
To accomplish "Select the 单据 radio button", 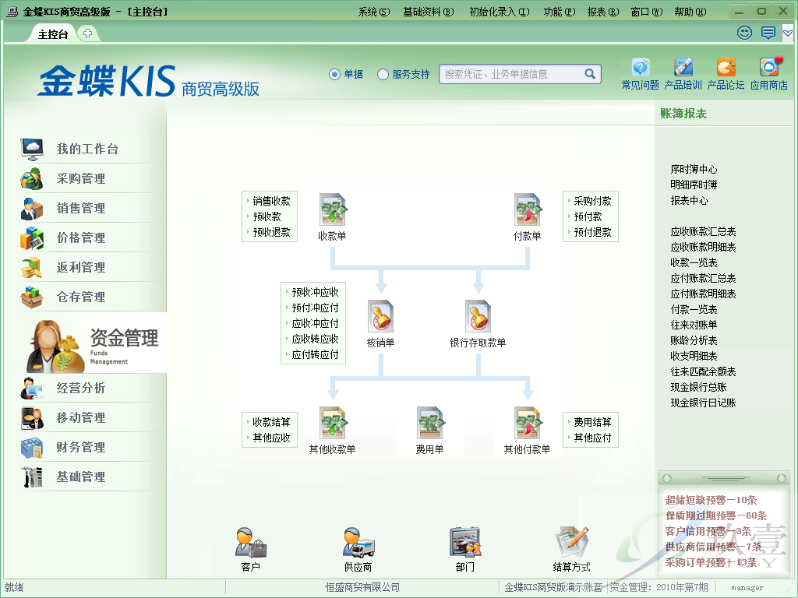I will [334, 74].
